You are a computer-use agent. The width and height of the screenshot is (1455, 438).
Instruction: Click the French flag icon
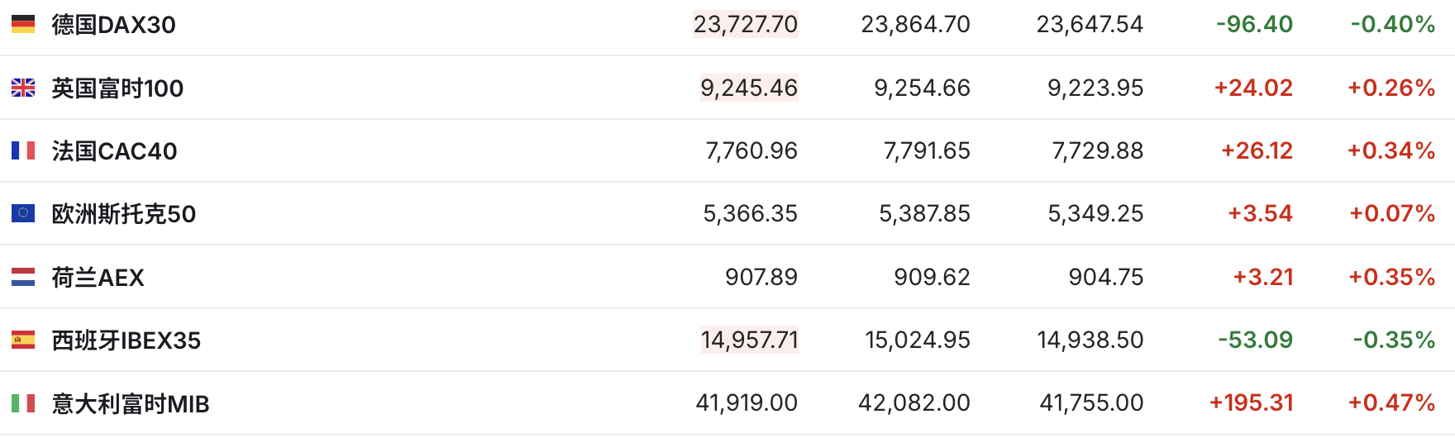pyautogui.click(x=23, y=150)
